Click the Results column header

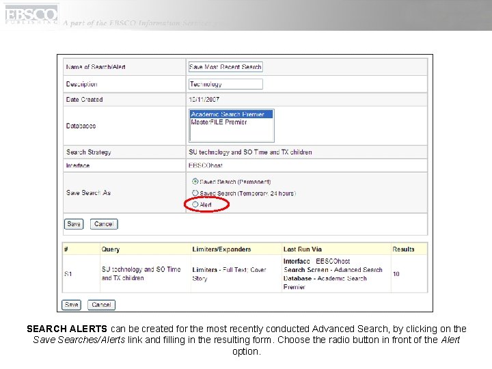click(403, 249)
